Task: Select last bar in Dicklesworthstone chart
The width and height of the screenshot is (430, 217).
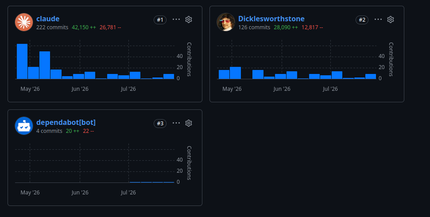Action: (x=371, y=77)
